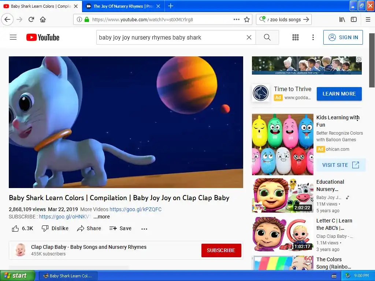The image size is (375, 281).
Task: Go to YouTube home via logo
Action: [x=43, y=37]
